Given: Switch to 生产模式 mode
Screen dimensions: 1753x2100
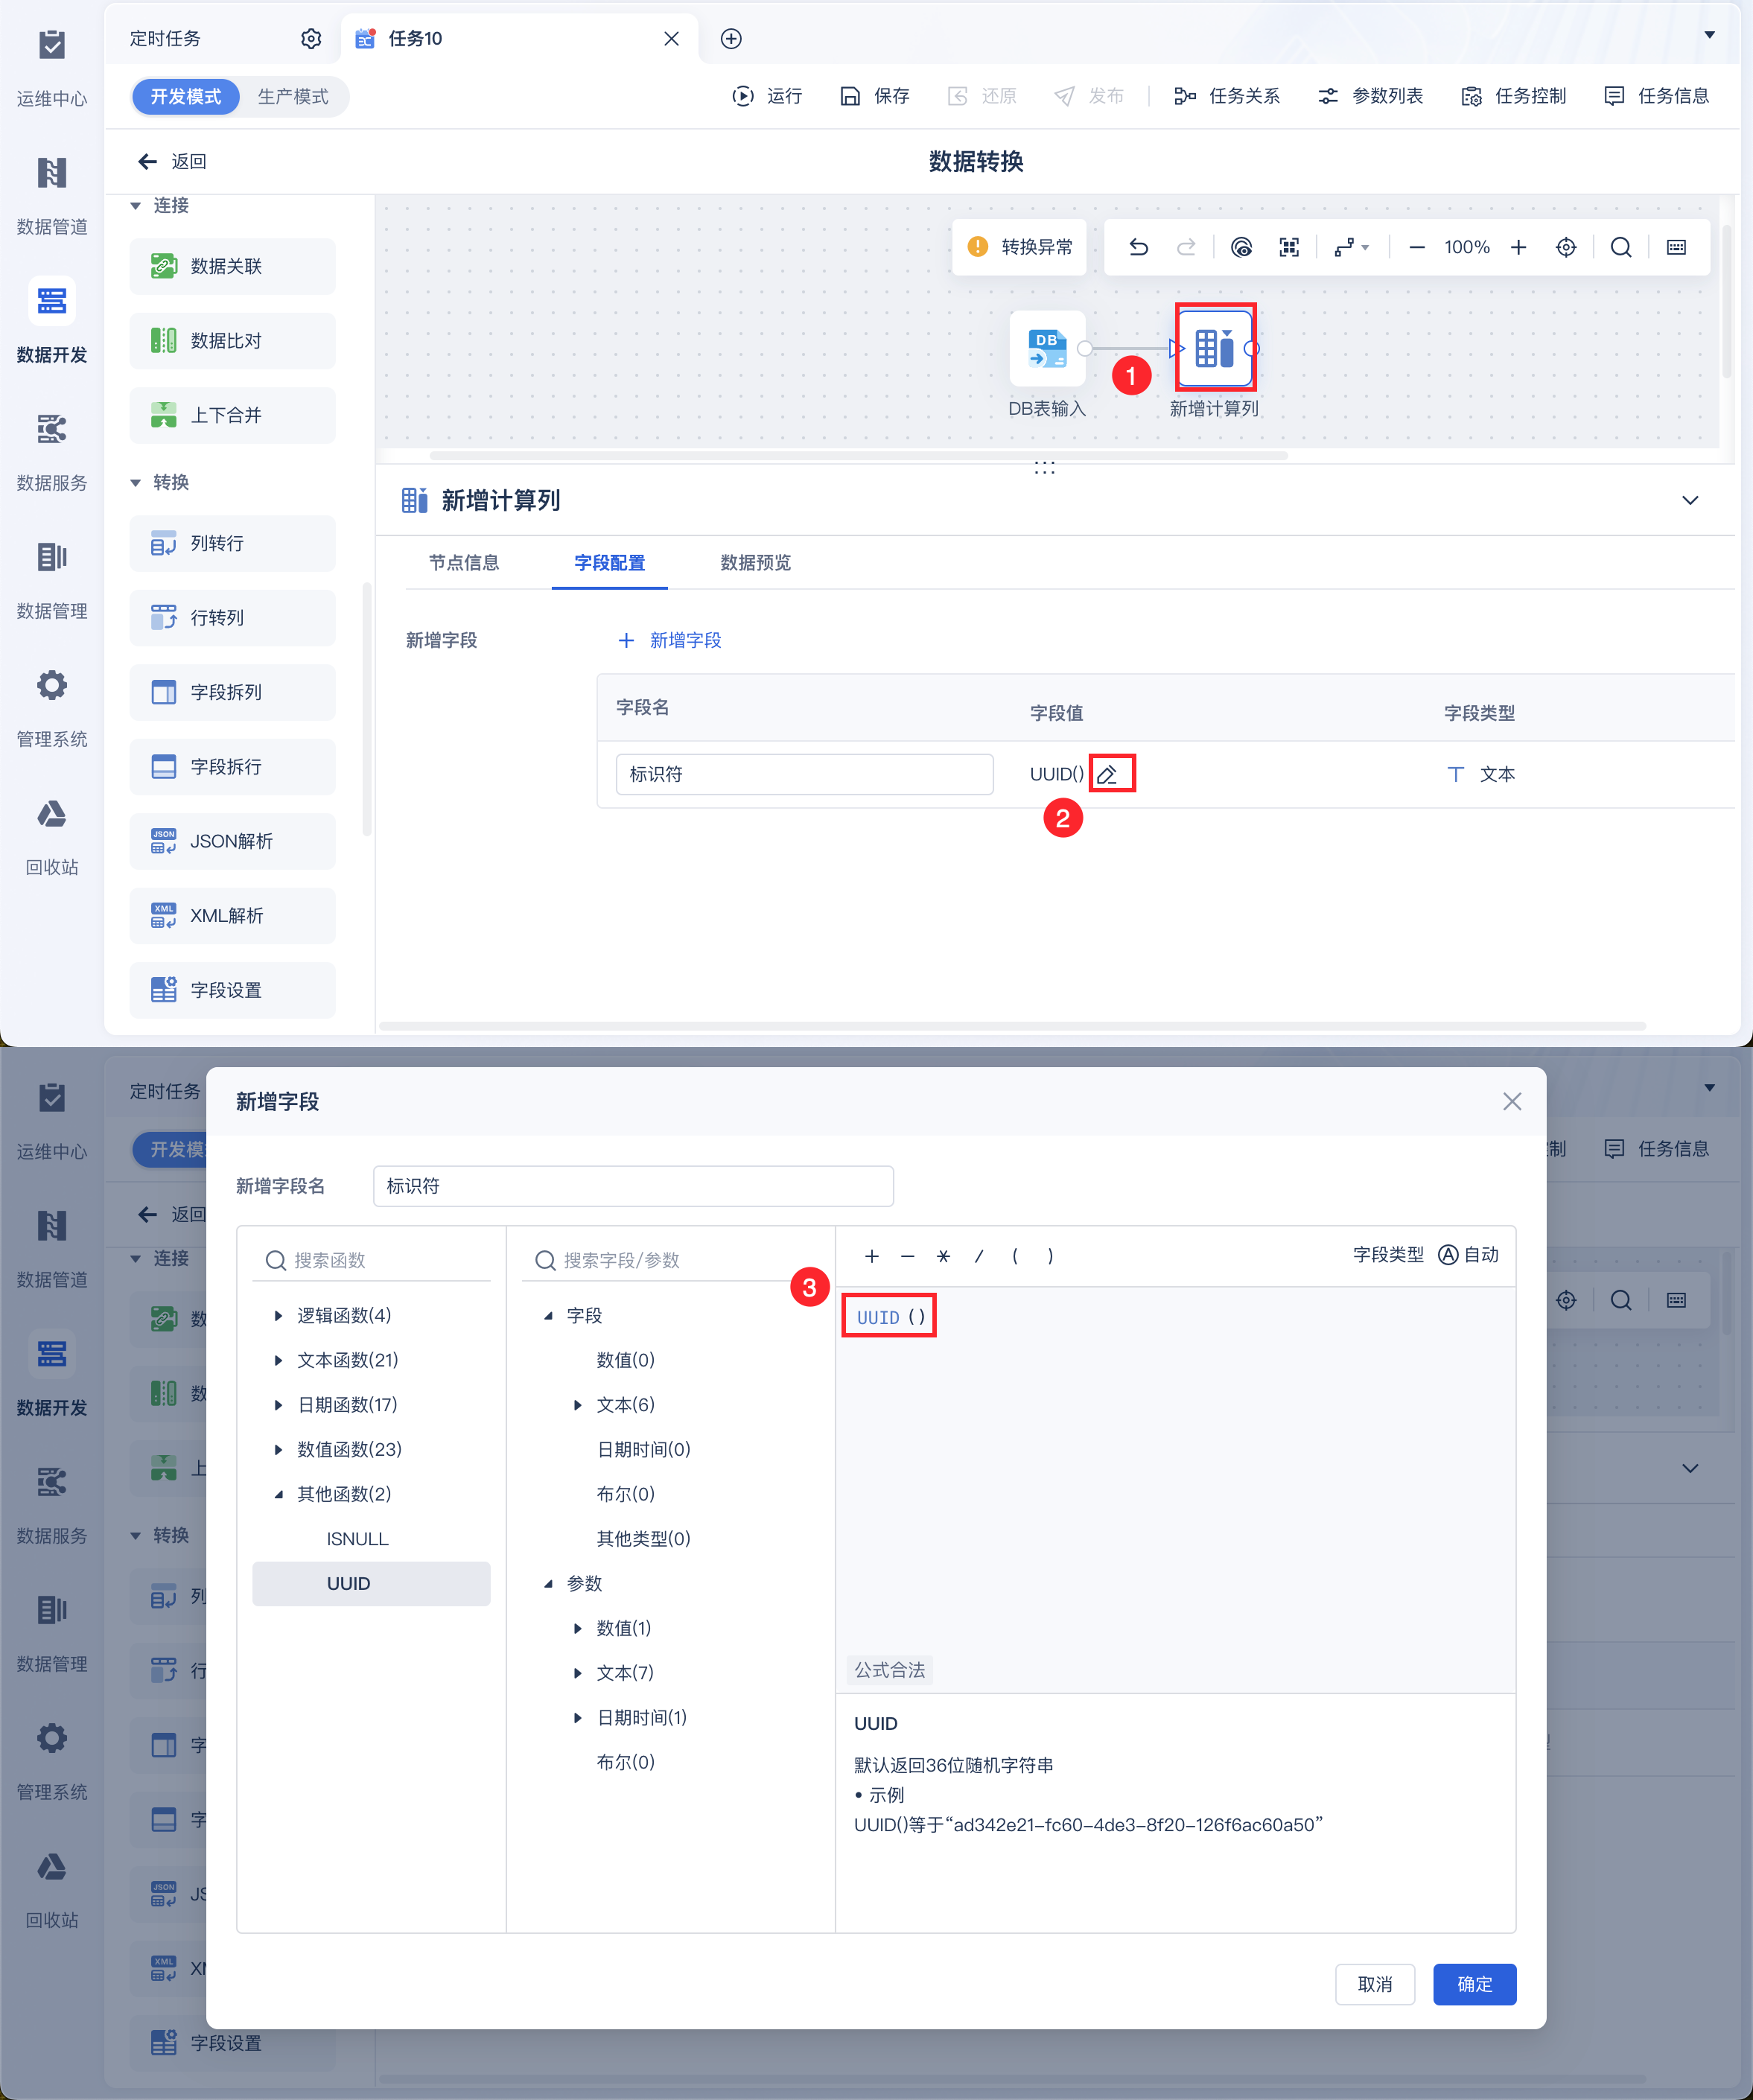Looking at the screenshot, I should click(293, 96).
